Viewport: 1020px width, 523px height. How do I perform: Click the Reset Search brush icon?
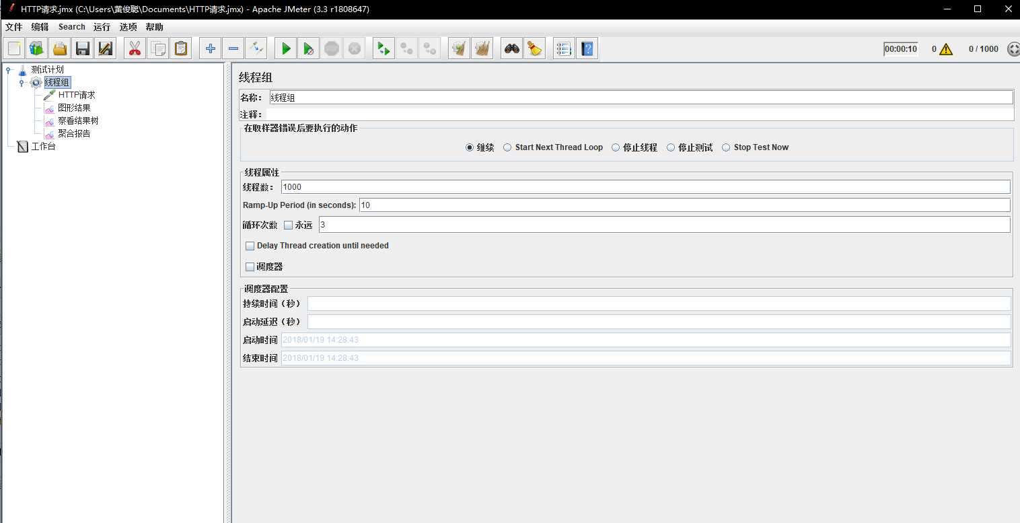(535, 48)
